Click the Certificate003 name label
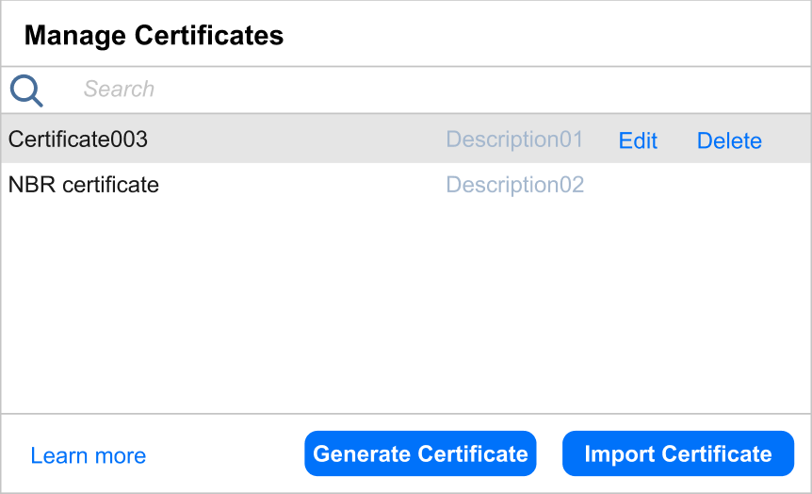812x494 pixels. click(x=78, y=140)
